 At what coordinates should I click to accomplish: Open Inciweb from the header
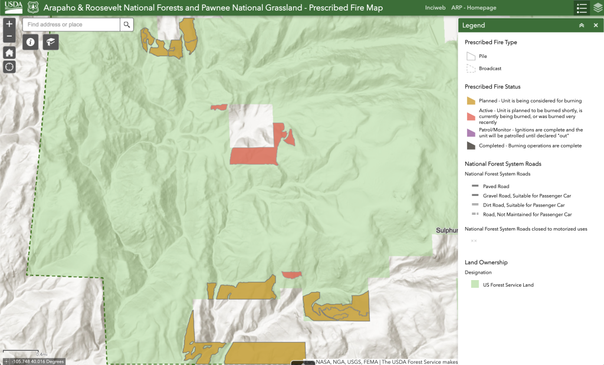tap(435, 8)
